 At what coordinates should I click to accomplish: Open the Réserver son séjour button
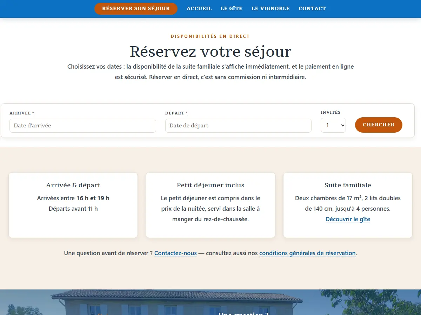coord(136,9)
